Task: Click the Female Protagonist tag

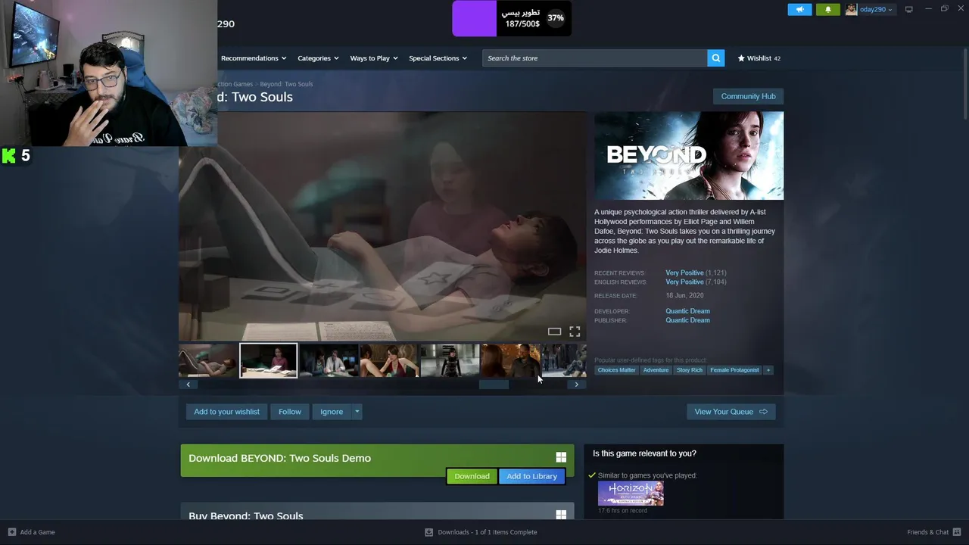Action: point(734,370)
